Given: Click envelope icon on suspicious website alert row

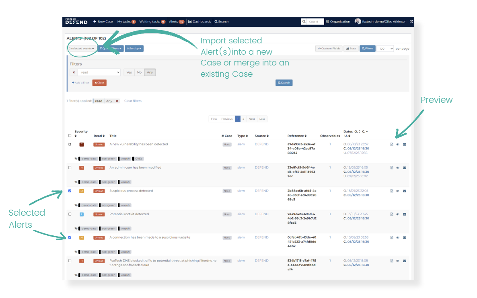Looking at the screenshot, I should pyautogui.click(x=404, y=238).
